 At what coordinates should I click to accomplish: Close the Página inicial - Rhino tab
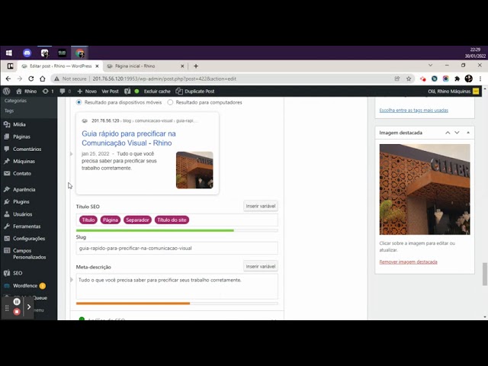point(182,66)
